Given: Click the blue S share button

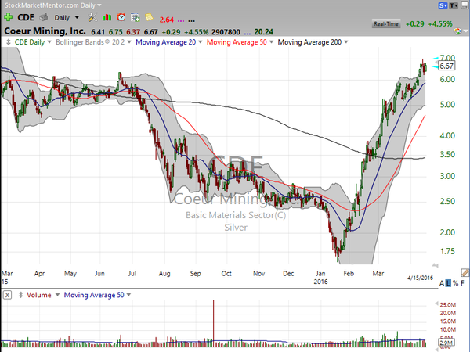Looking at the screenshot, I should tap(443, 5).
